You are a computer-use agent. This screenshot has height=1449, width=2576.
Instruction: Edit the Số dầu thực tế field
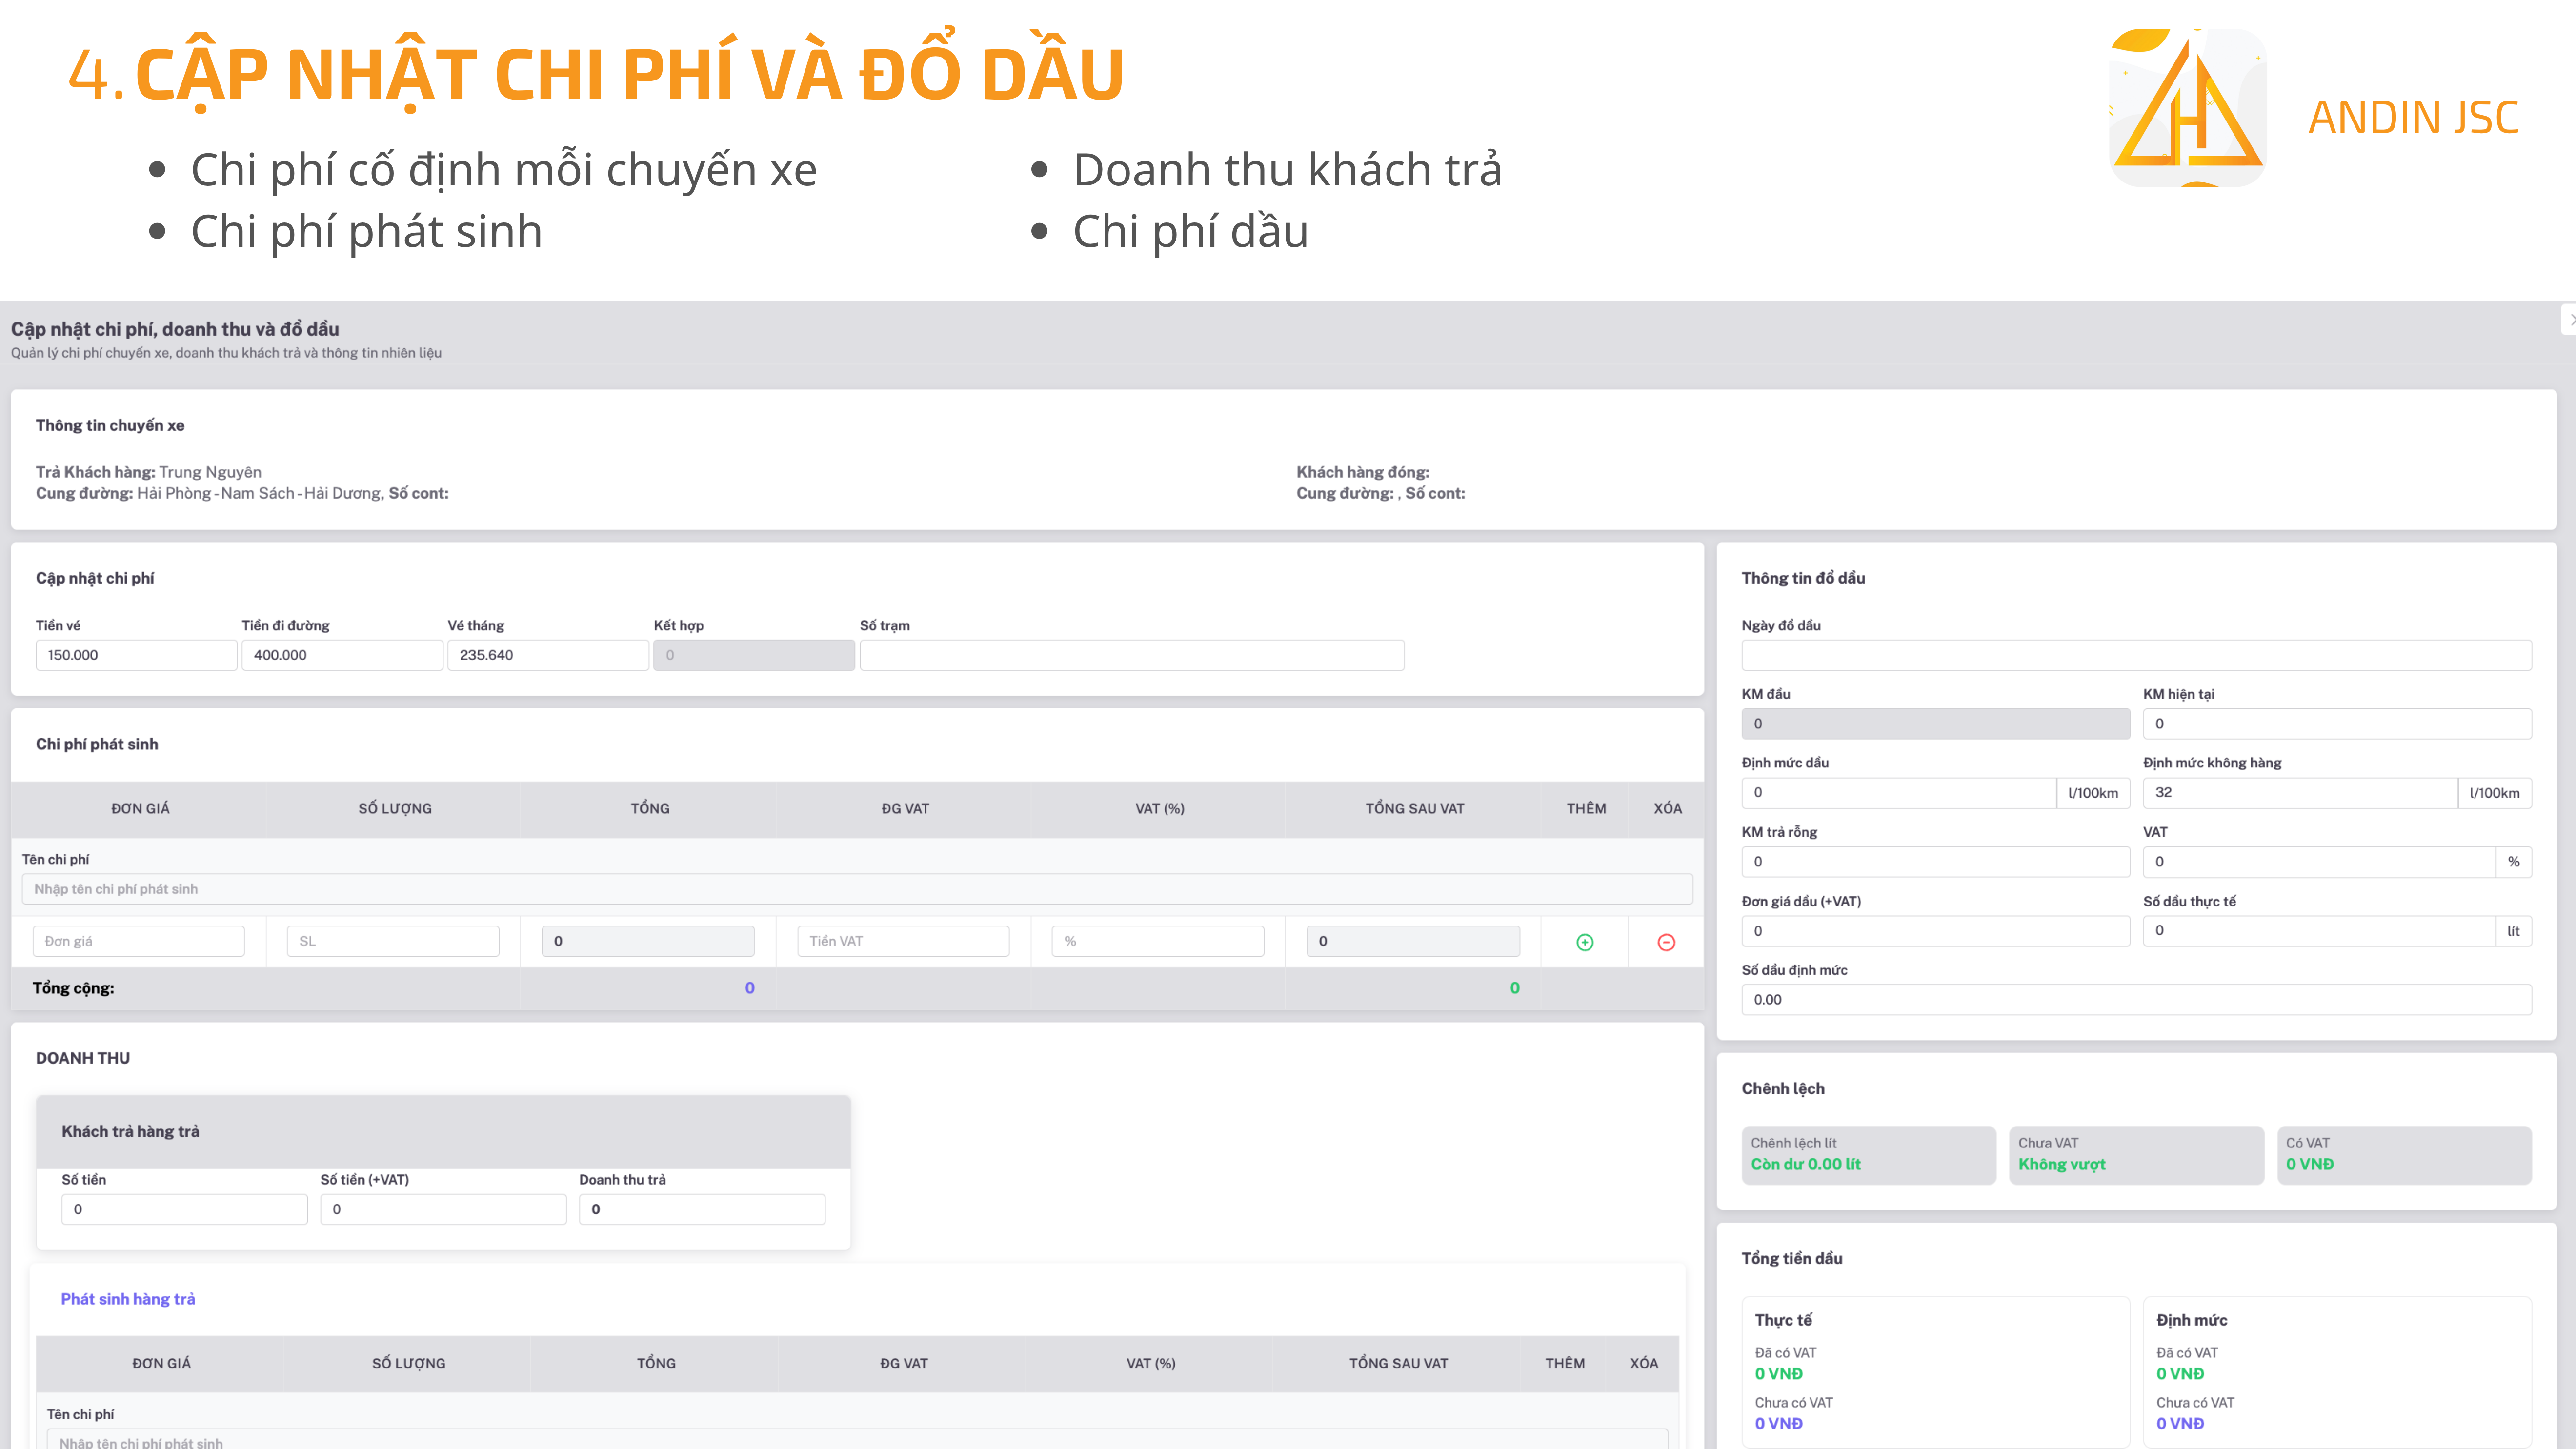pyautogui.click(x=2319, y=931)
